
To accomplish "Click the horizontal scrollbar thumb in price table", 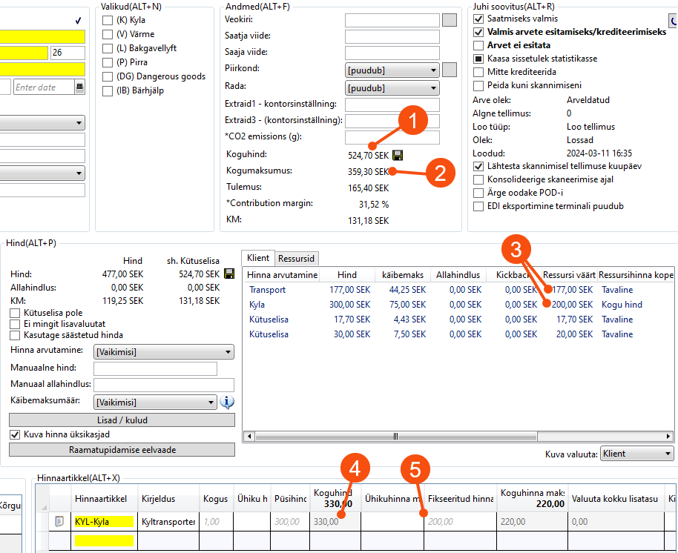I will pyautogui.click(x=395, y=437).
